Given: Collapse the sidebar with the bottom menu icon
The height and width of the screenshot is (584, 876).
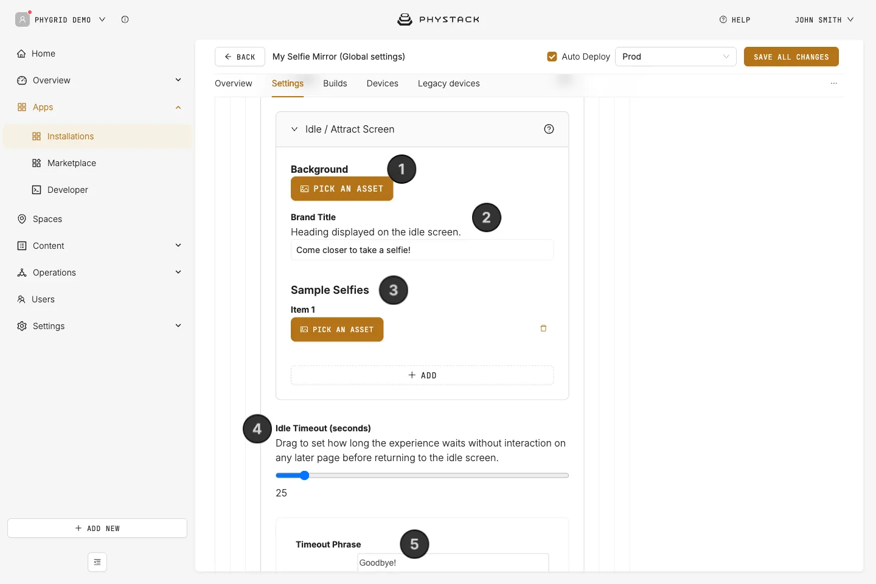Looking at the screenshot, I should pyautogui.click(x=97, y=562).
